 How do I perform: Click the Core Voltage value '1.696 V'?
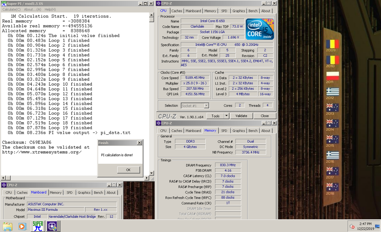(x=233, y=38)
